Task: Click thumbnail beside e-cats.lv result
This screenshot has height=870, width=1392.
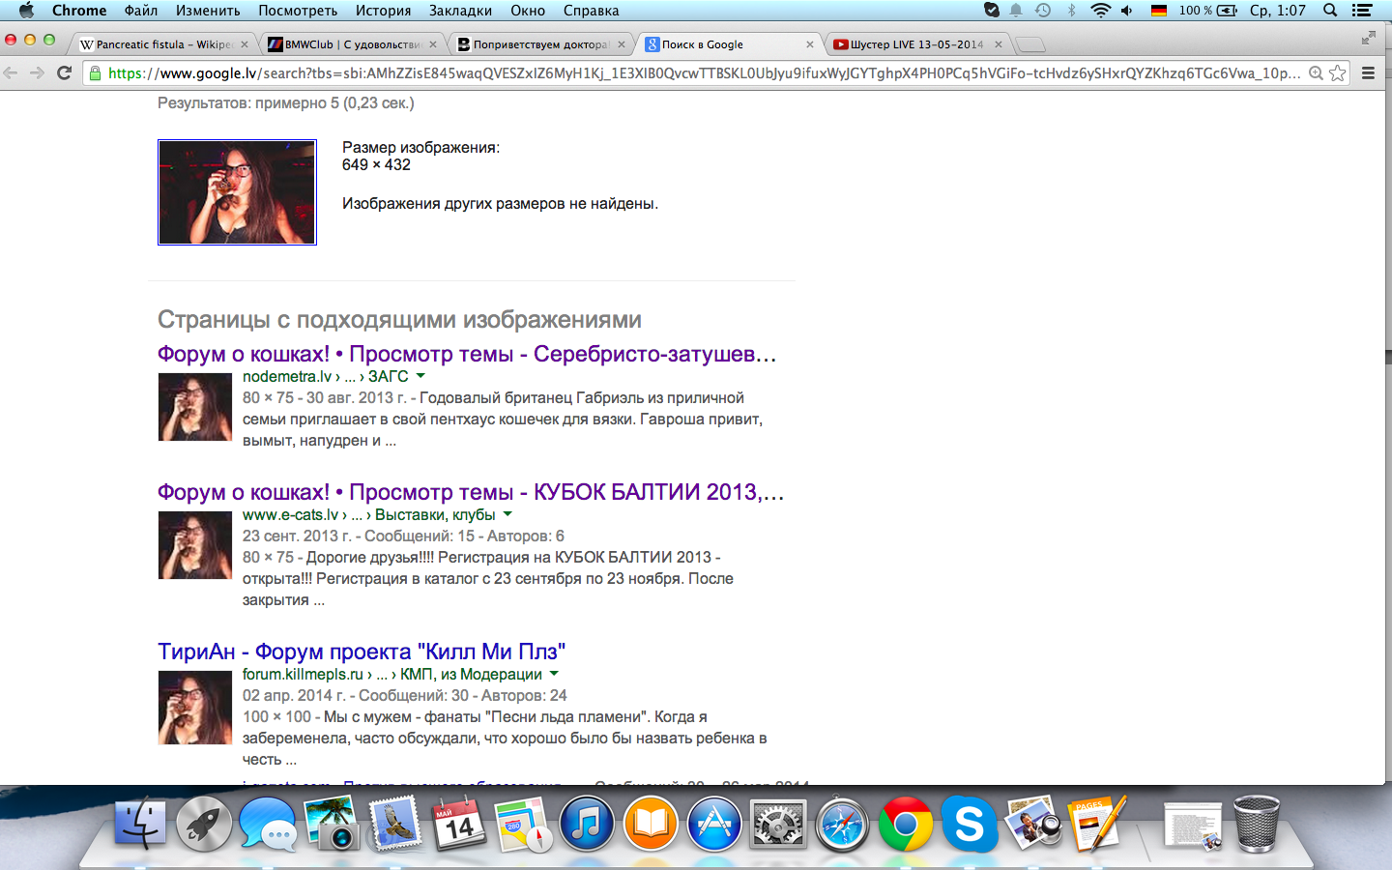Action: [195, 545]
